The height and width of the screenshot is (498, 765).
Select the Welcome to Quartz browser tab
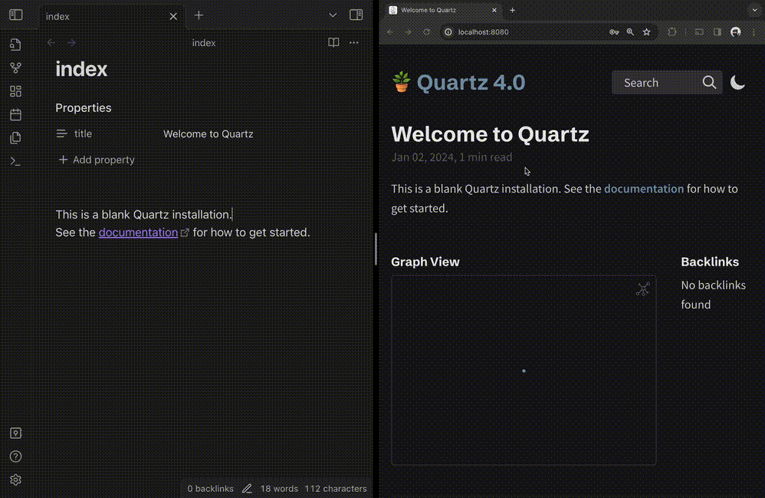(437, 10)
